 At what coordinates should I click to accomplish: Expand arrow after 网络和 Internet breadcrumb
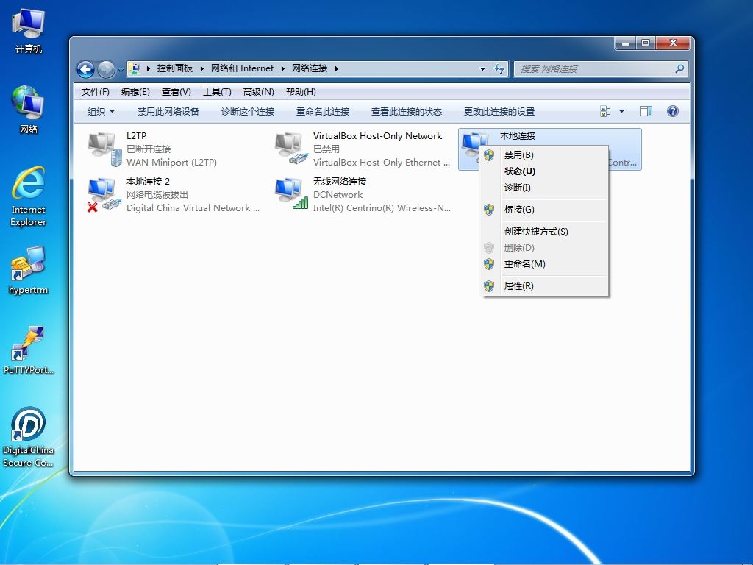coord(283,68)
